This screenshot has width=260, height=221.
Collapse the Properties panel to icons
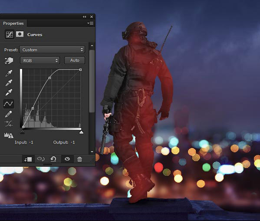pos(85,17)
